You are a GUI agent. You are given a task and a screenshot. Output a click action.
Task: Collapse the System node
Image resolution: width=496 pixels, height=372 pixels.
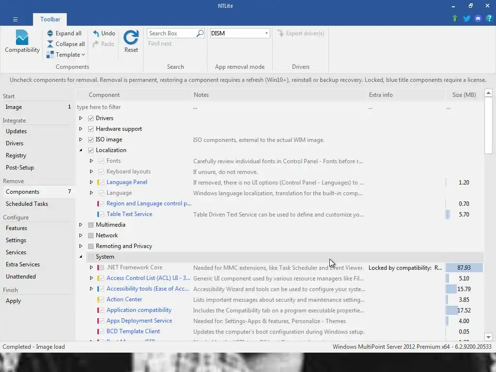point(81,257)
